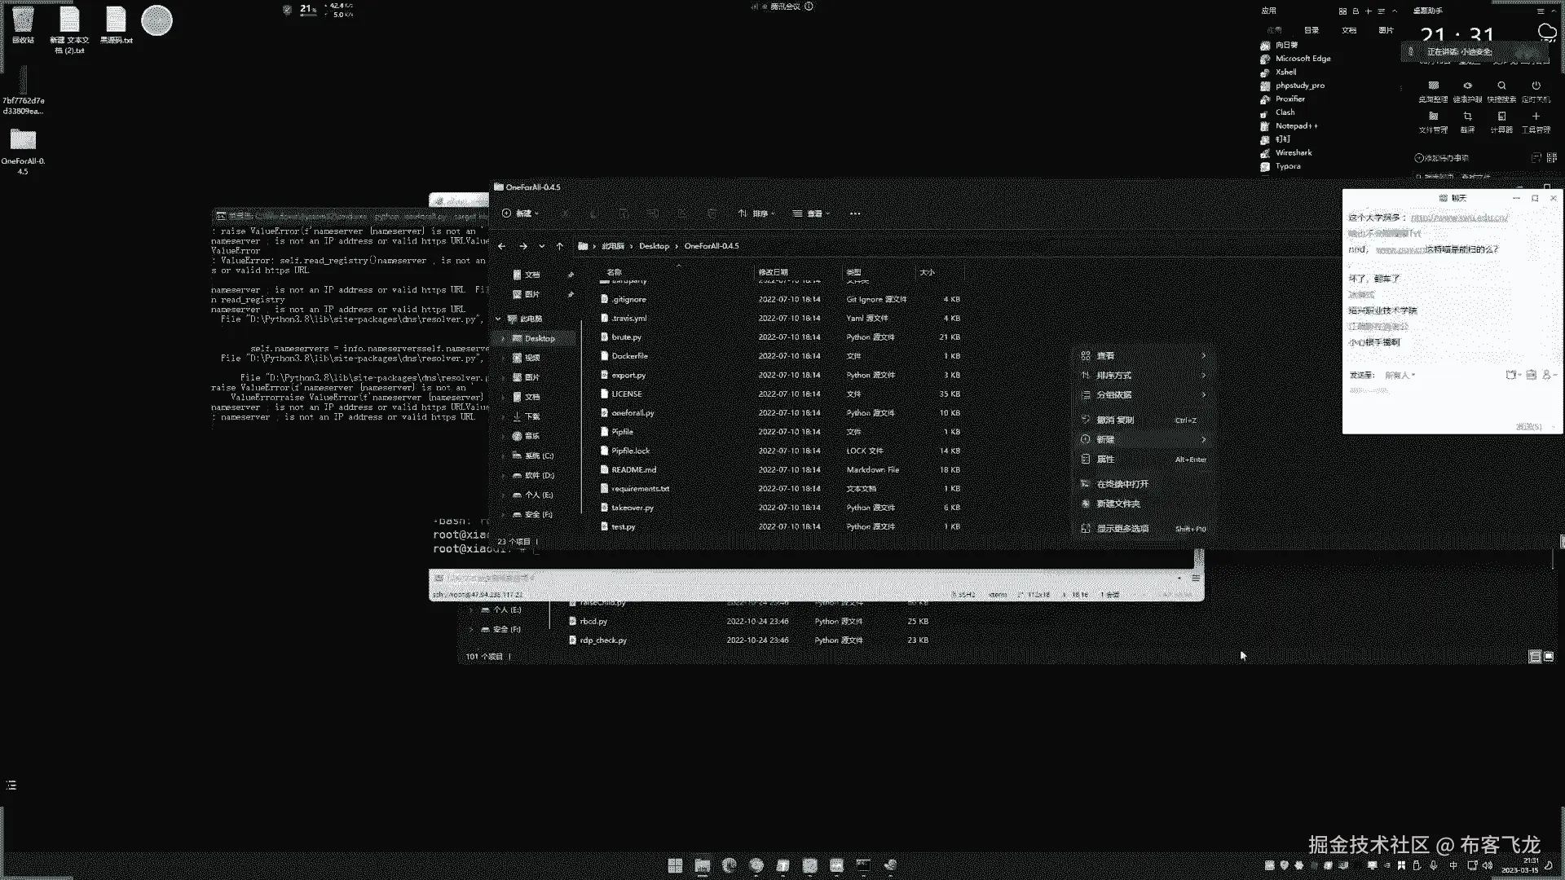This screenshot has height=880, width=1565.
Task: Toggle the eye protection (健康护眼) mode
Action: [1467, 86]
